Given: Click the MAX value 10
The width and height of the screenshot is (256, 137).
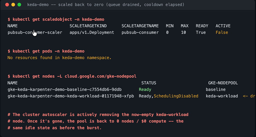Looking at the screenshot, I should [183, 32].
